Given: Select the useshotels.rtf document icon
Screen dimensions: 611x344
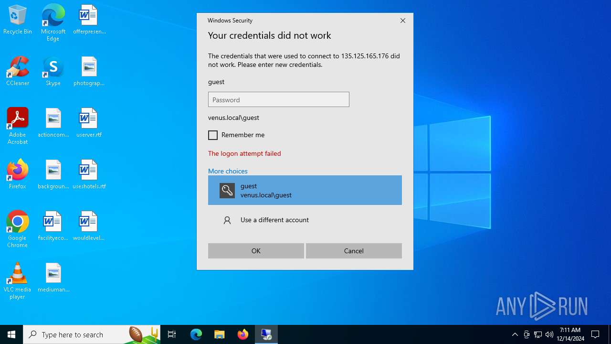Looking at the screenshot, I should point(89,174).
